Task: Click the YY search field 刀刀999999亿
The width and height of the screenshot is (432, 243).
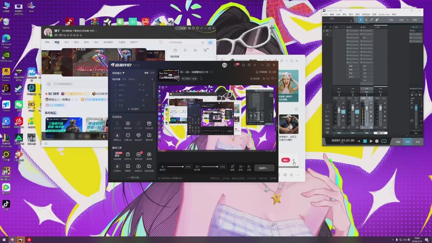Action: 75,84
